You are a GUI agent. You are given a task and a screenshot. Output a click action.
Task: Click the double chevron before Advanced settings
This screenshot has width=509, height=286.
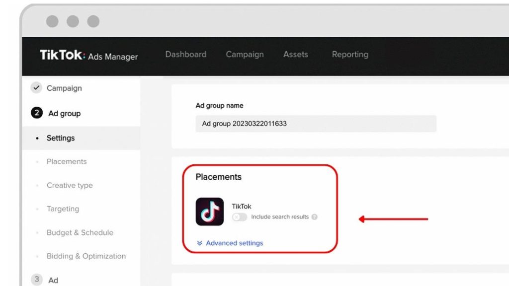[x=200, y=243]
